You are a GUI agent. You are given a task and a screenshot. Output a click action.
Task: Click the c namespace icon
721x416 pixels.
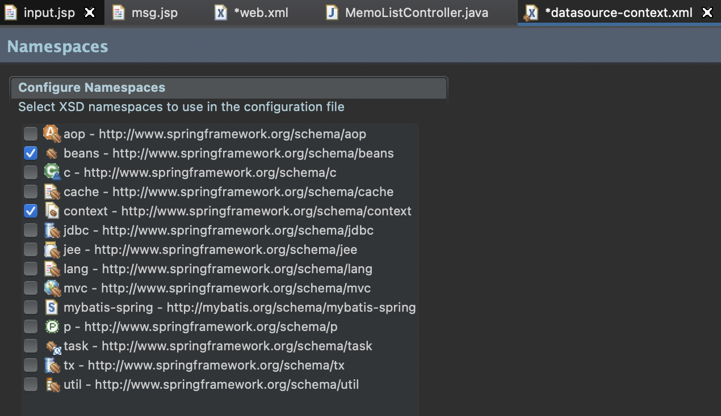point(52,172)
